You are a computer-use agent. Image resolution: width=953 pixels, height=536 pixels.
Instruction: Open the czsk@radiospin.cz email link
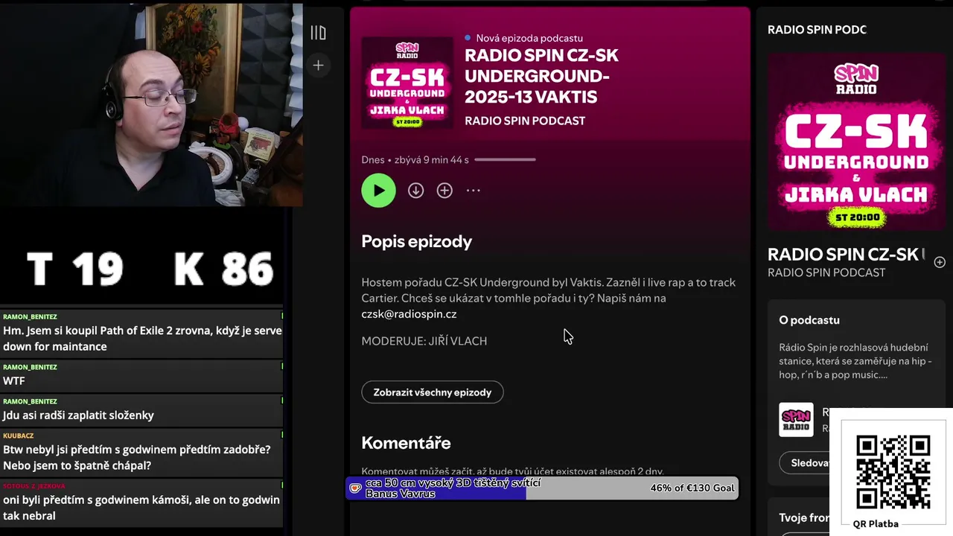pyautogui.click(x=409, y=314)
